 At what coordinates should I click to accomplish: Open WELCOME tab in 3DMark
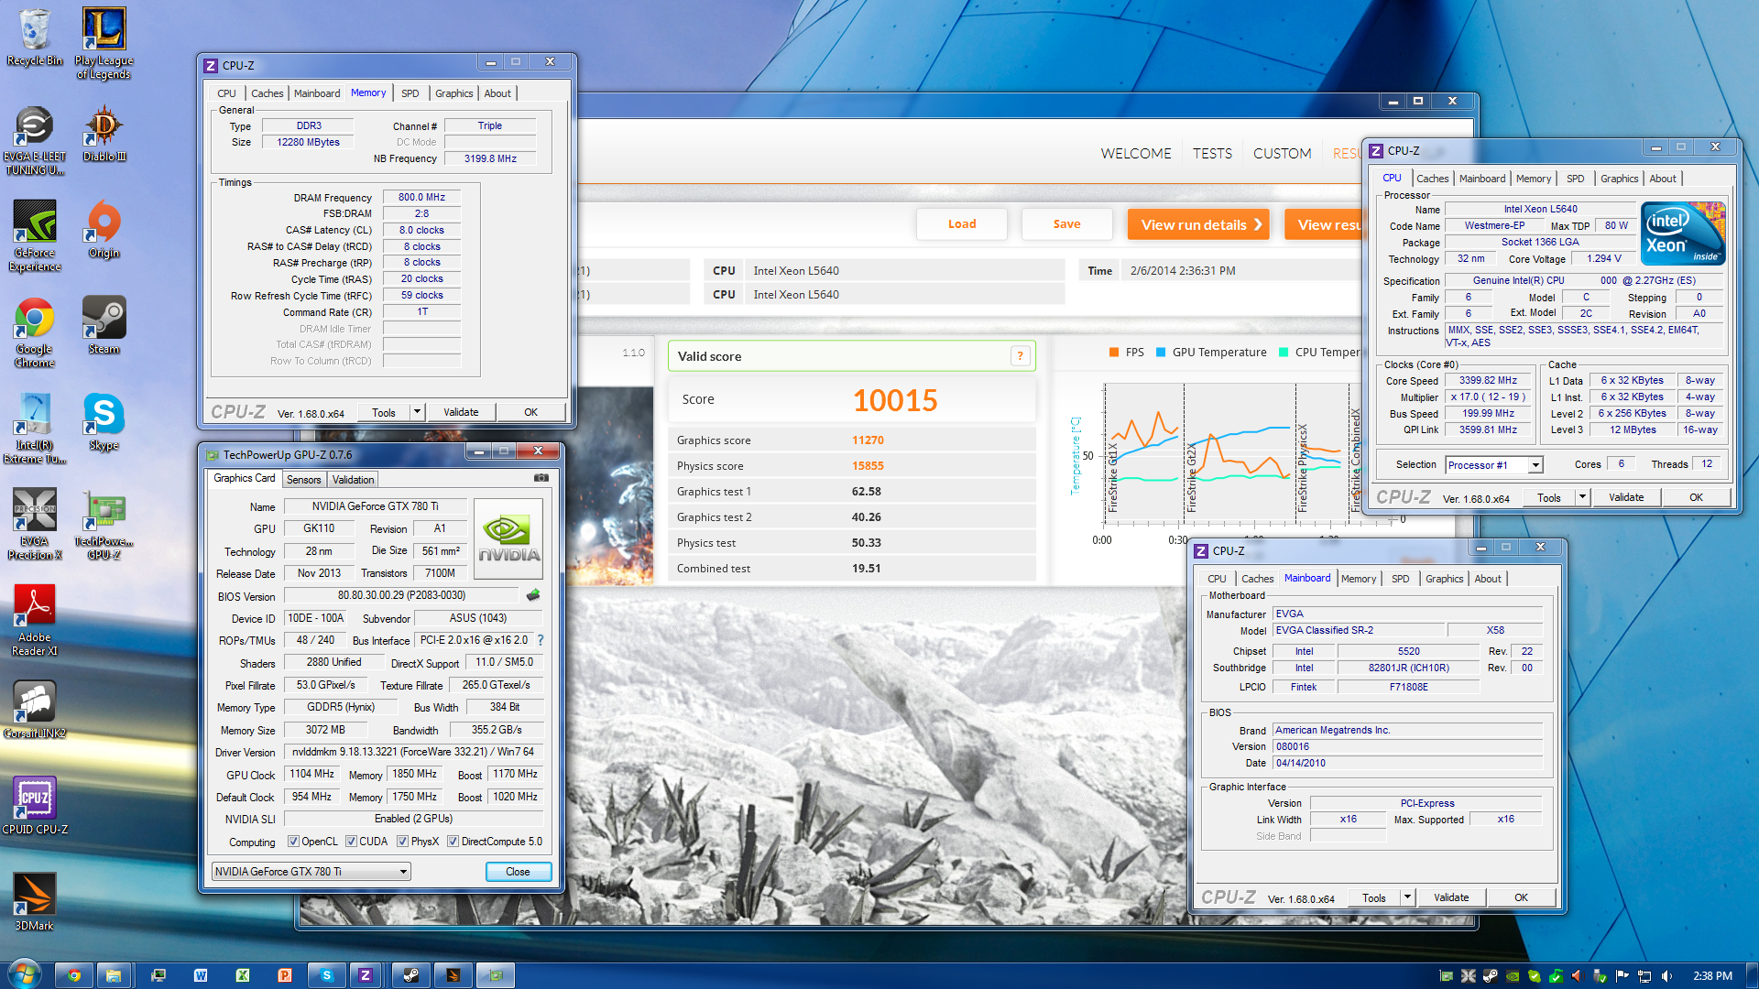[1136, 154]
